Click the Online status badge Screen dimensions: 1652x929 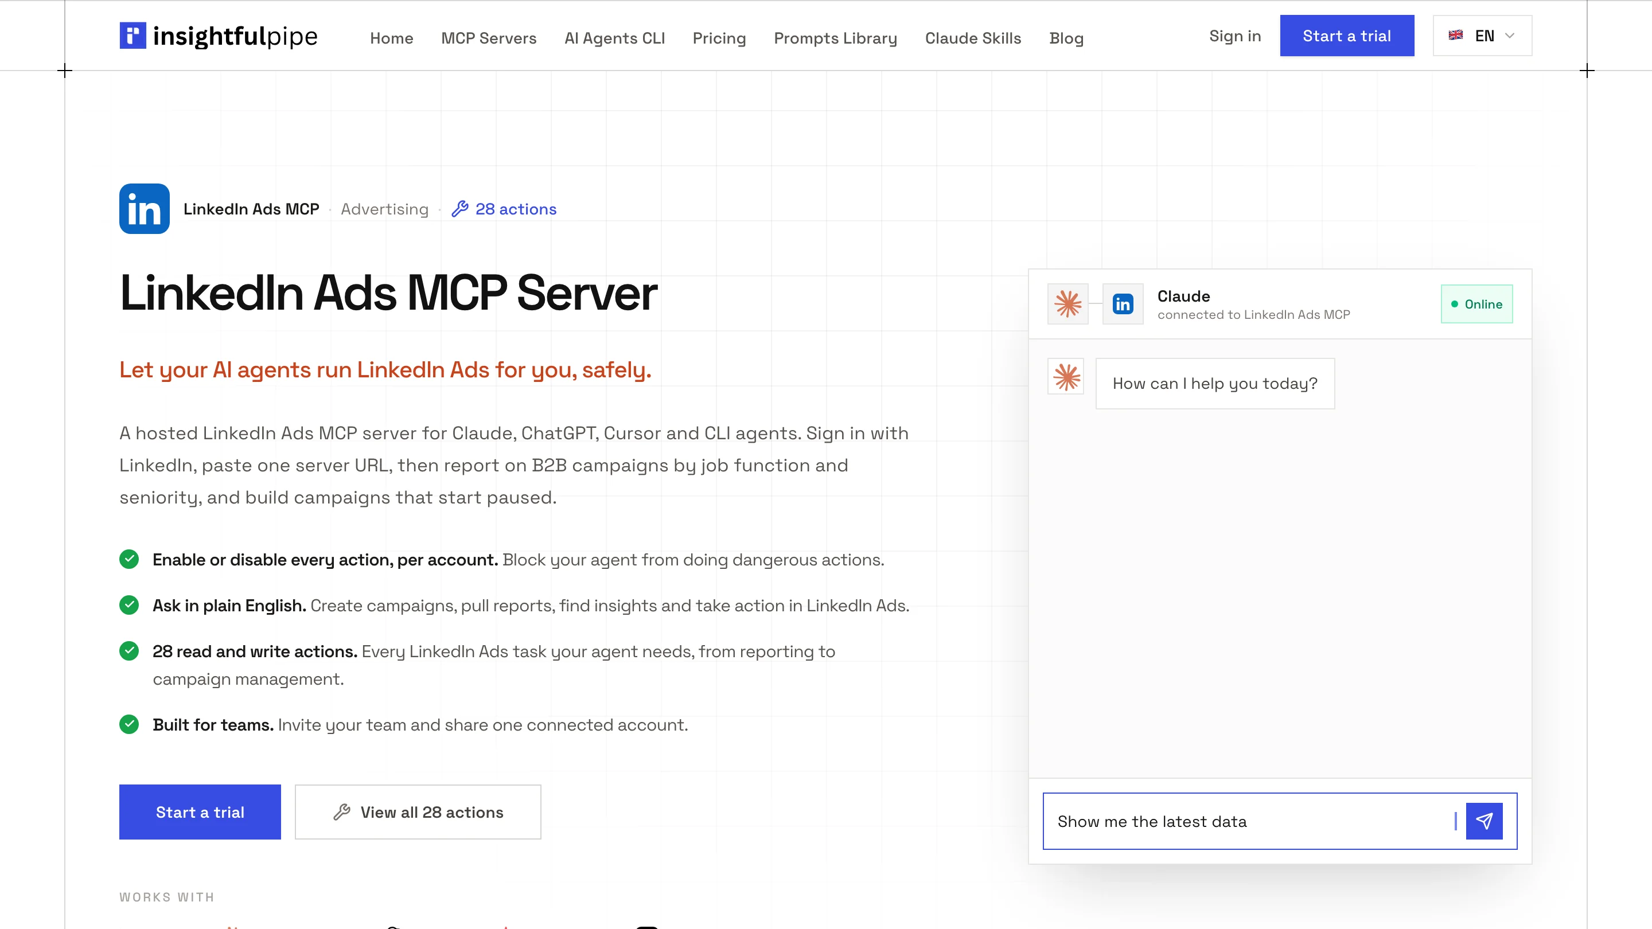(1477, 304)
